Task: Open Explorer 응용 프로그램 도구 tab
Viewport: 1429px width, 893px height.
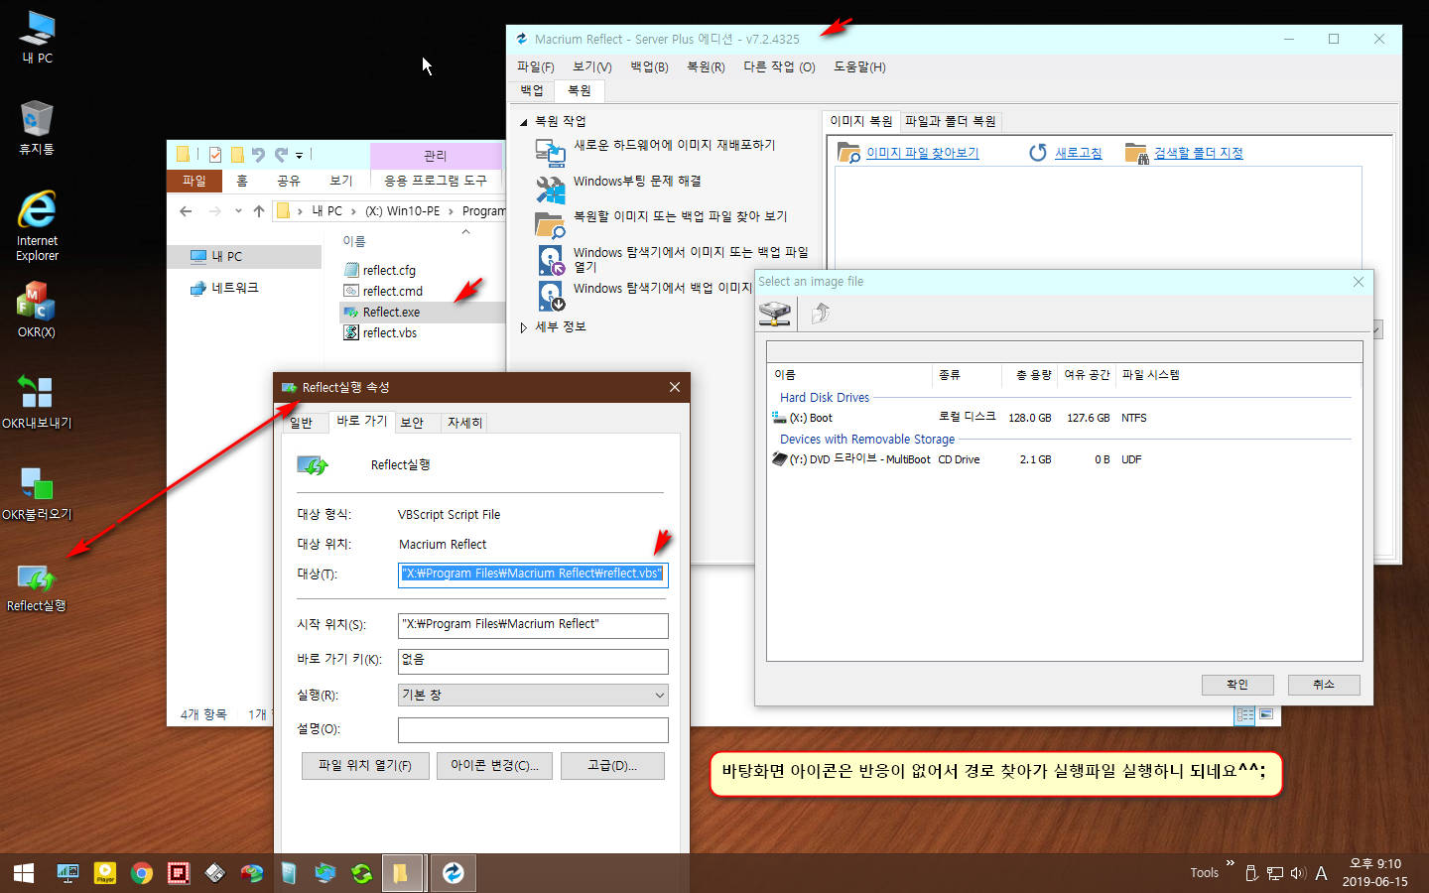Action: (436, 181)
